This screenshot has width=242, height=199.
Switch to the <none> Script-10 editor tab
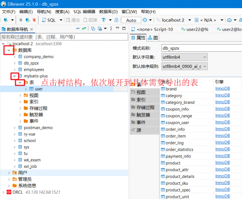pos(152,29)
